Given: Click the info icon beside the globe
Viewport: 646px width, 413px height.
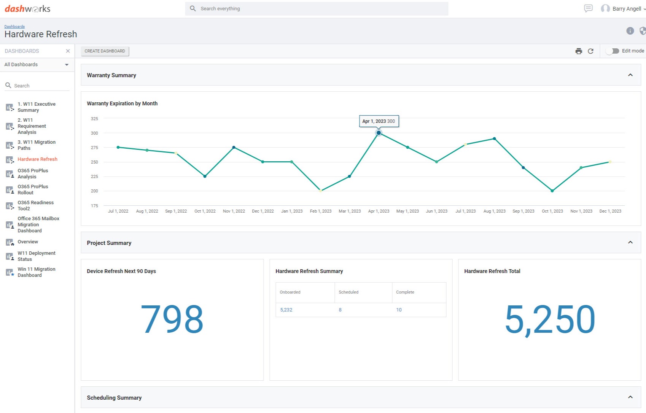Looking at the screenshot, I should [x=630, y=31].
